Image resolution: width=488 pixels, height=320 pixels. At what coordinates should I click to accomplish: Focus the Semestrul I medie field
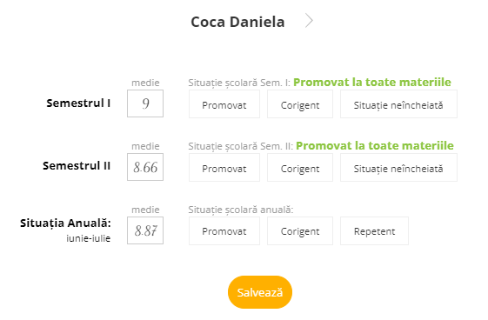pyautogui.click(x=145, y=103)
